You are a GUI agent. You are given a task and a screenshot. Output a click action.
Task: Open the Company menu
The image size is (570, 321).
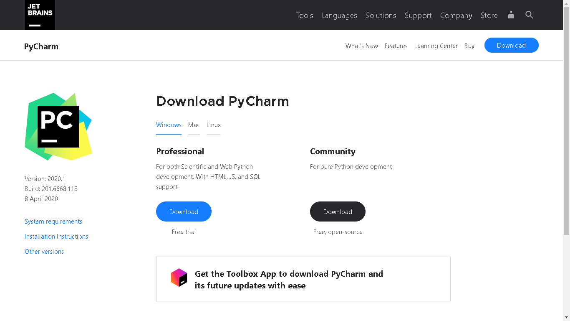[x=456, y=15]
